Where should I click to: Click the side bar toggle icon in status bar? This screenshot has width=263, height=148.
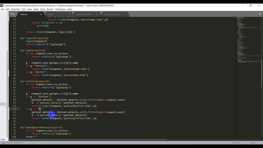tap(3, 143)
